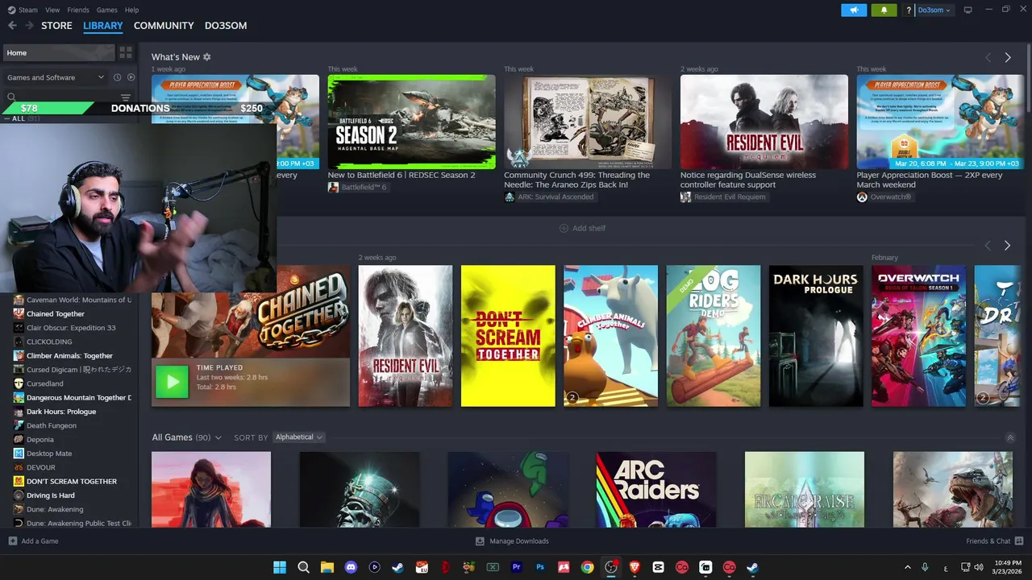Open ARC Raiders cover in All Games
This screenshot has height=580, width=1032.
tap(655, 490)
